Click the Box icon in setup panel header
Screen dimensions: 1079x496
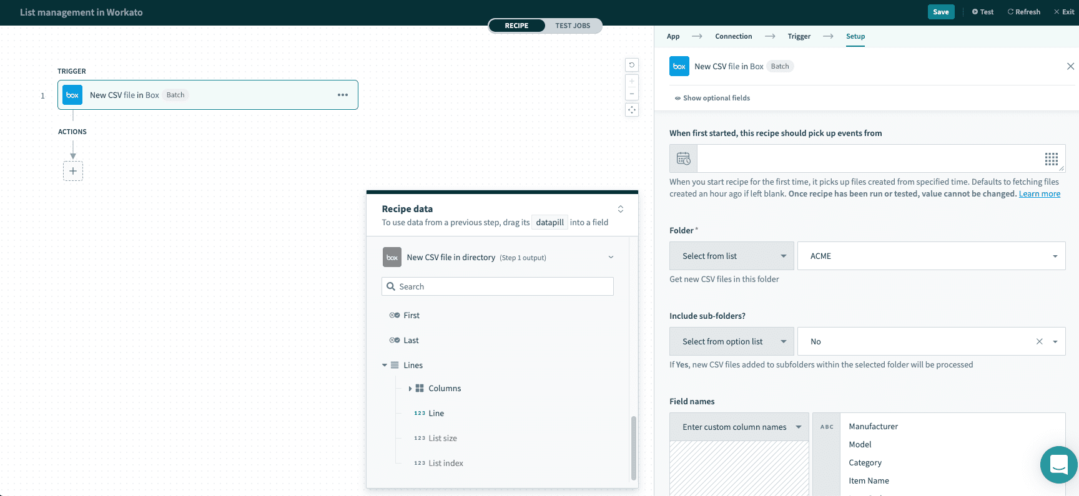[x=679, y=66]
